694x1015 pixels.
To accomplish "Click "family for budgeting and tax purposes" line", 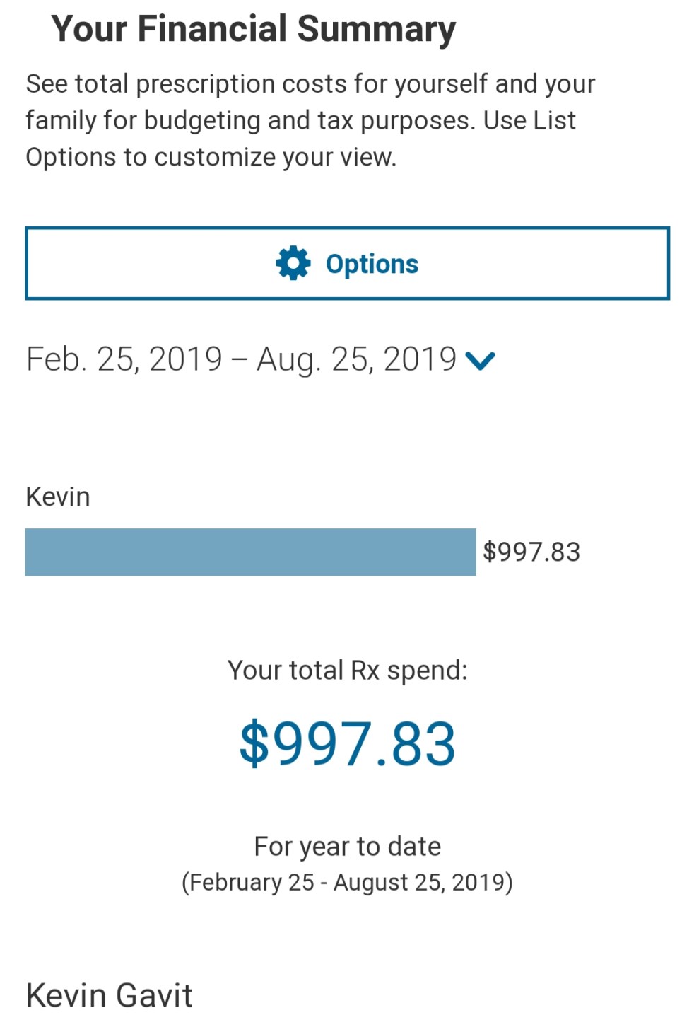I will [x=249, y=120].
